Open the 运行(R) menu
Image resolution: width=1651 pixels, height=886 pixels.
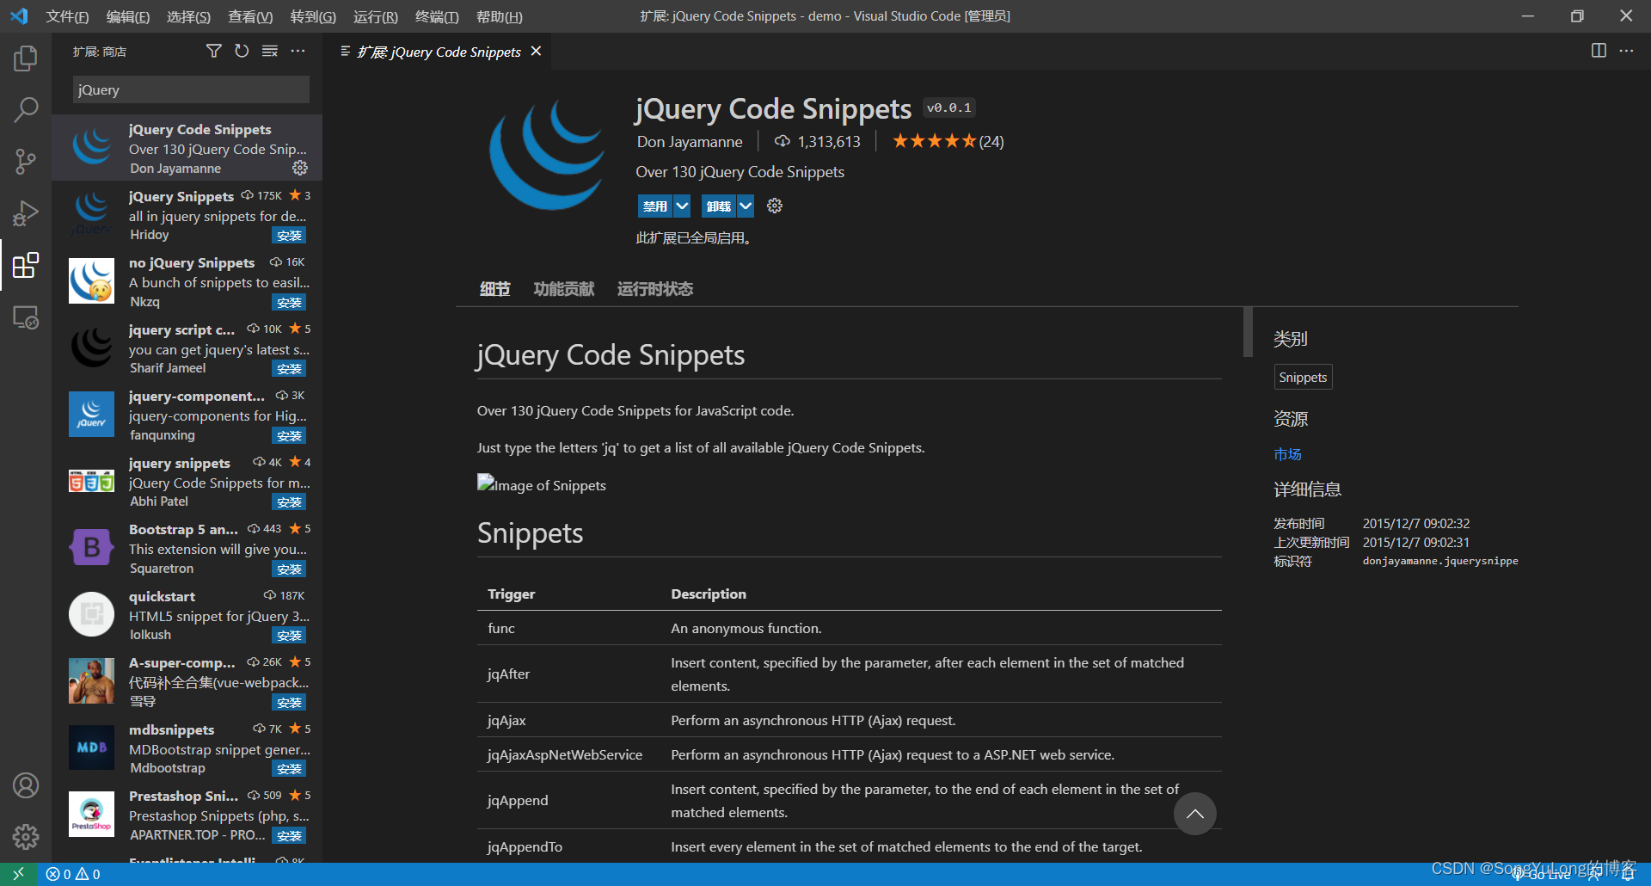(x=376, y=16)
